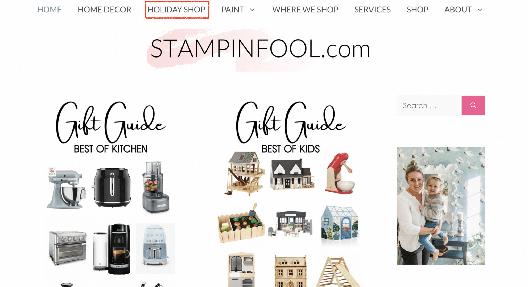Expand the ABOUT menu chevron

point(480,10)
